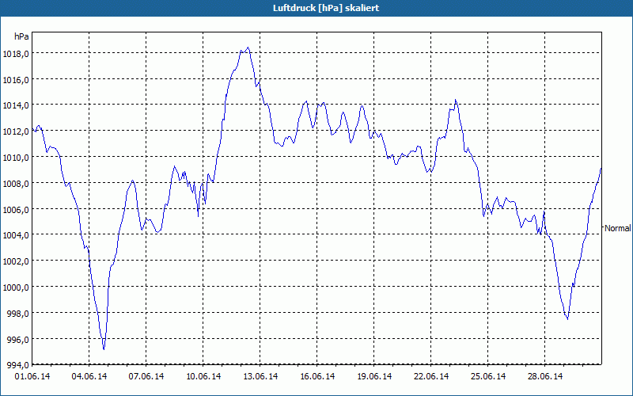The width and height of the screenshot is (633, 396).
Task: Click the 1000,0 axis value
Action: [x=16, y=287]
